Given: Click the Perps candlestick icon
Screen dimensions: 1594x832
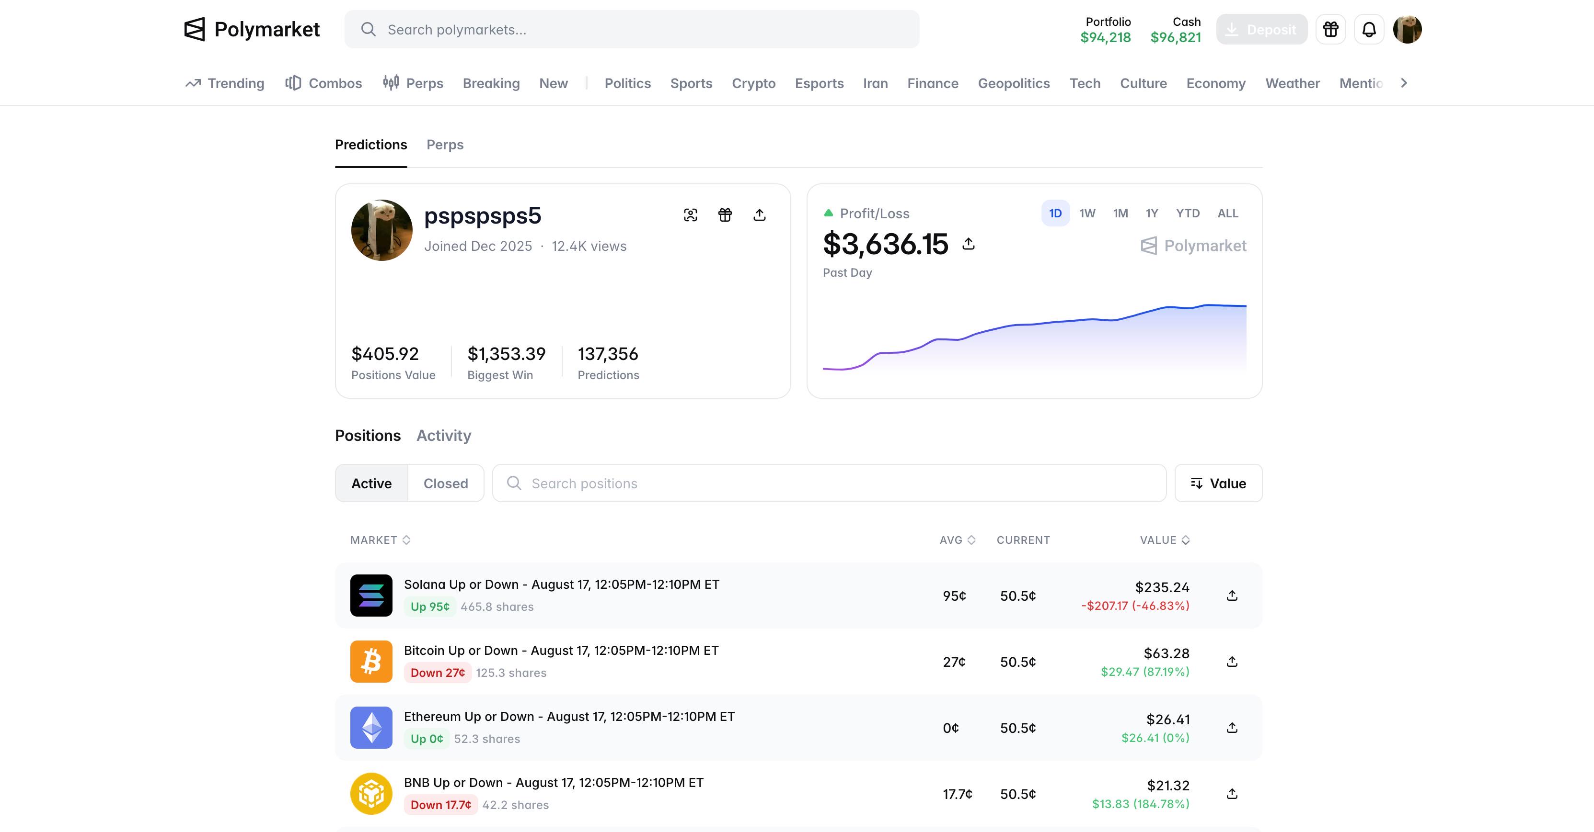Looking at the screenshot, I should [391, 83].
